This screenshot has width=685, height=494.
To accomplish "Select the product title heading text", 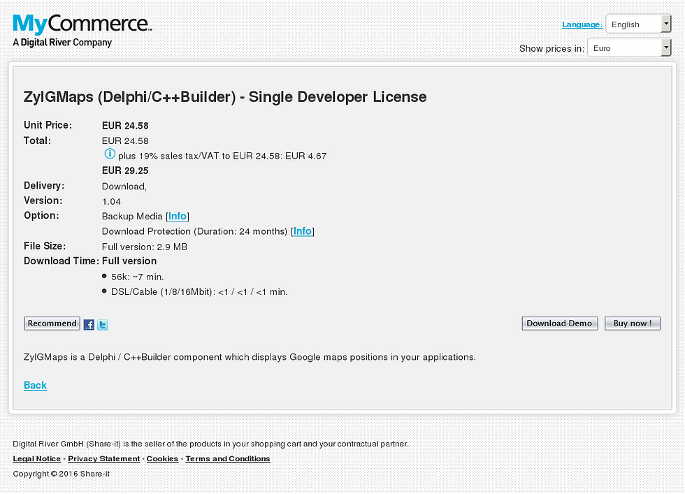I will [x=225, y=97].
